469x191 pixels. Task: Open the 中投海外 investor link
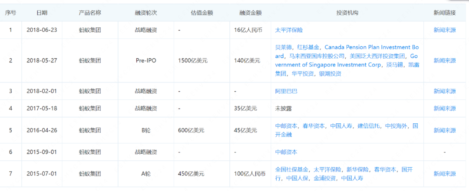(396, 126)
